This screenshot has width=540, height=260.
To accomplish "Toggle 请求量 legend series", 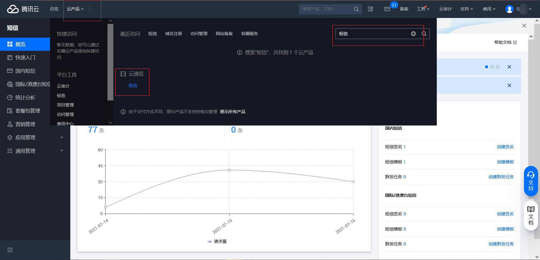I will click(217, 241).
